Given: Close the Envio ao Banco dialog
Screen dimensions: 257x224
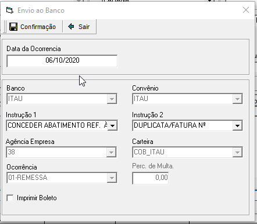Looking at the screenshot, I should click(246, 10).
